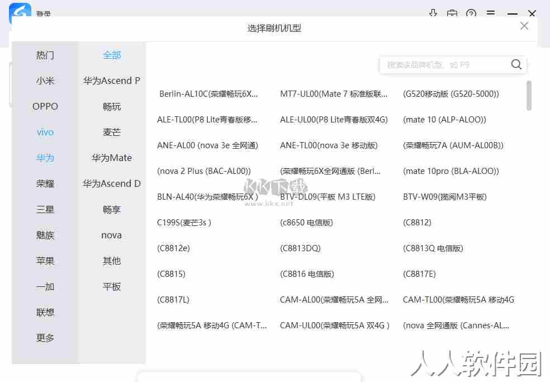Filter by 平板 series
The image size is (550, 382).
(112, 286)
